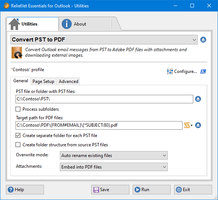Open the Overwrite mode dropdown

pos(114,156)
